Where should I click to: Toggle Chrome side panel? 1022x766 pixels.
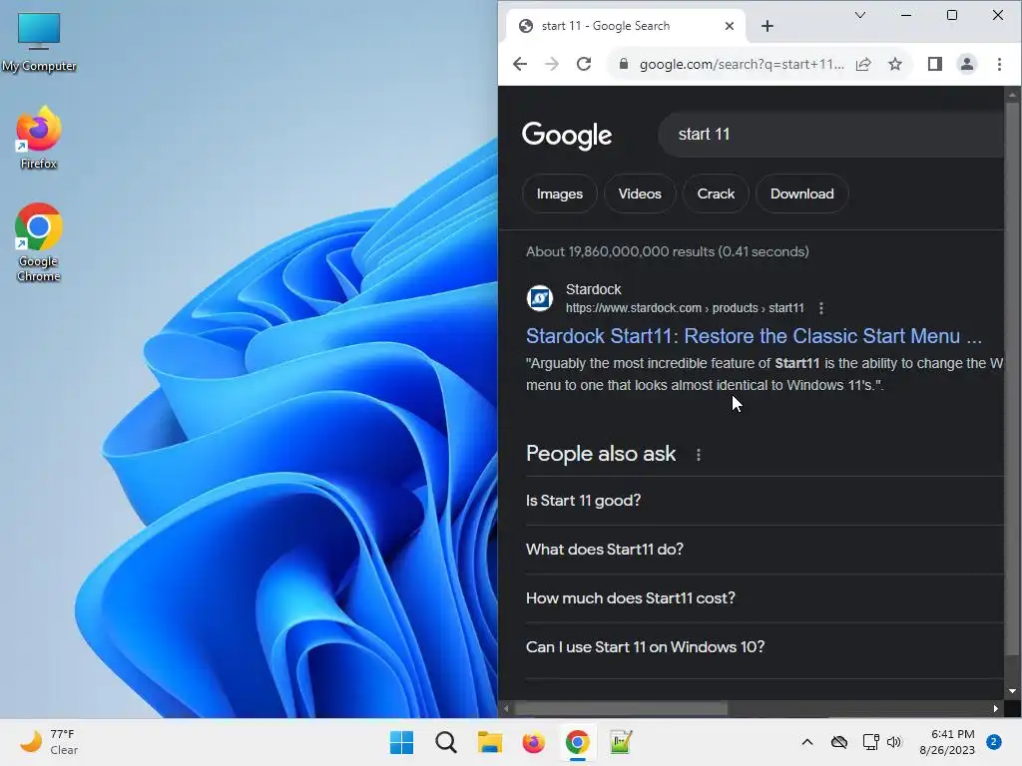pyautogui.click(x=934, y=64)
